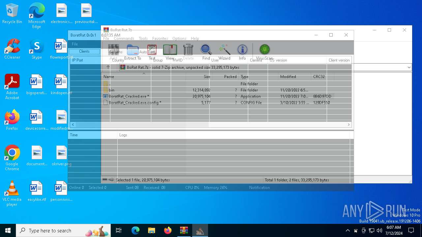Switch to the Clients tab in BoratRat

[x=84, y=51]
